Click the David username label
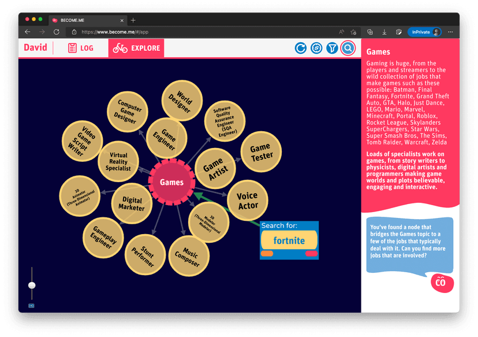478x337 pixels. pyautogui.click(x=36, y=48)
